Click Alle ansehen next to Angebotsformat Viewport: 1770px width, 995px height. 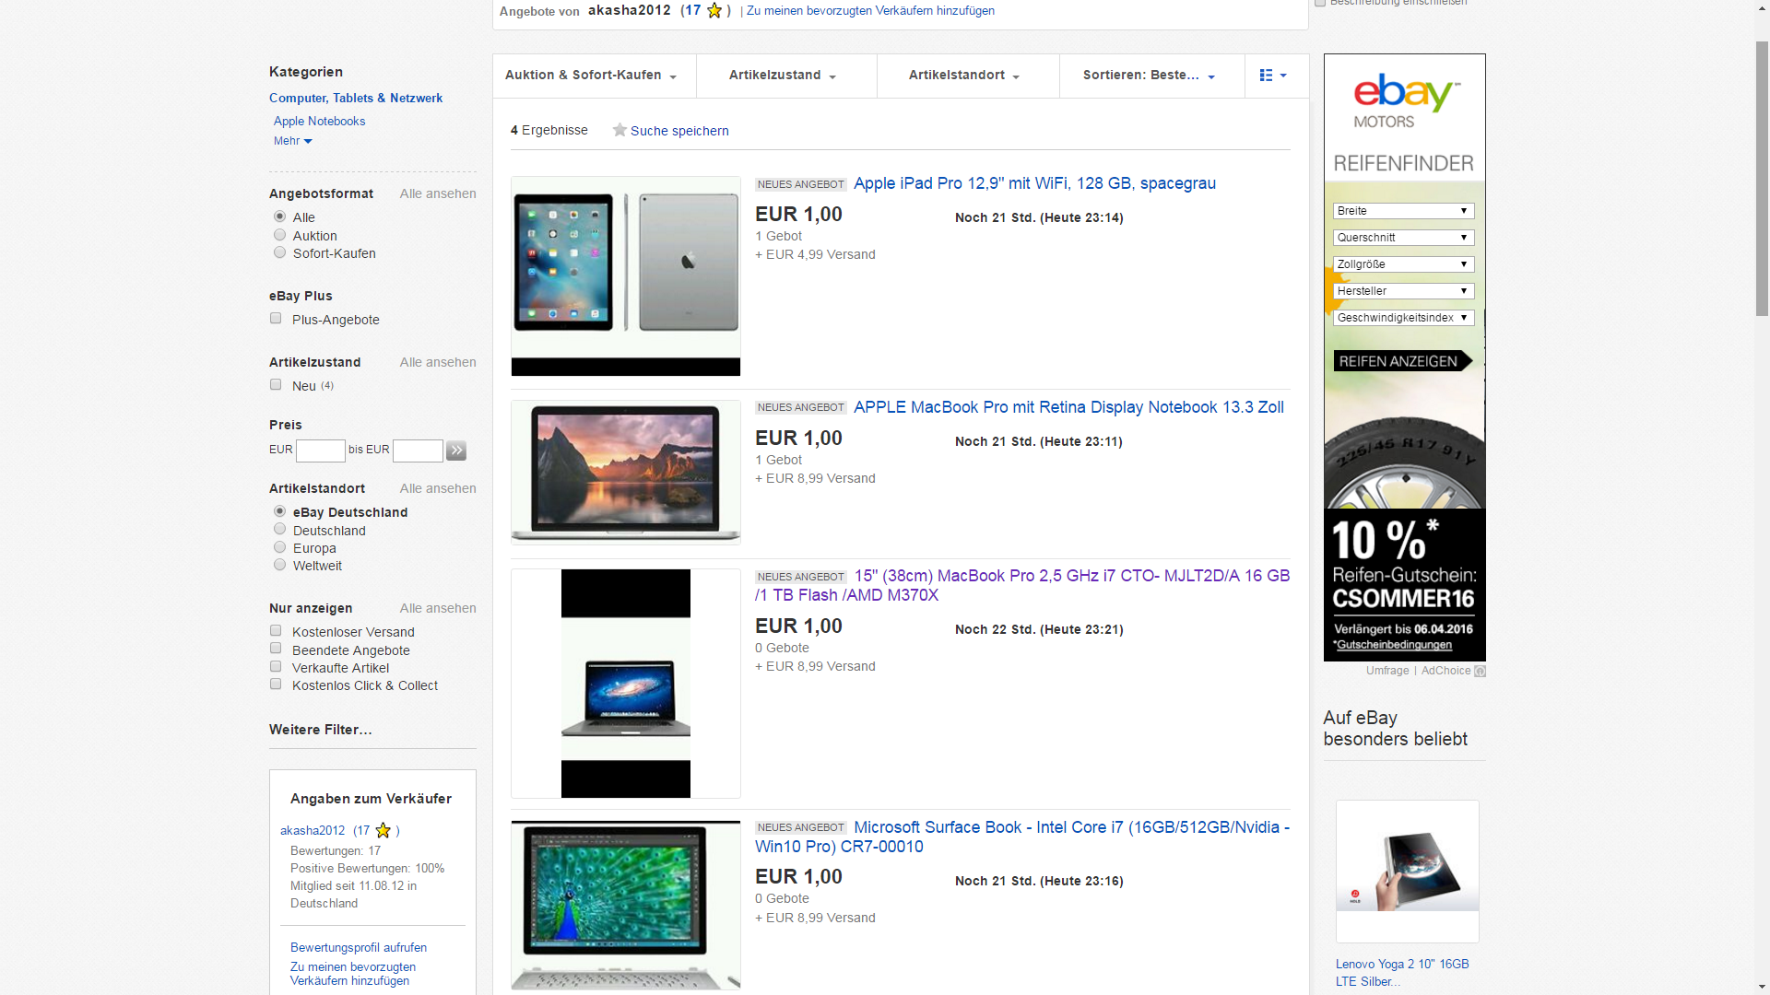(438, 193)
